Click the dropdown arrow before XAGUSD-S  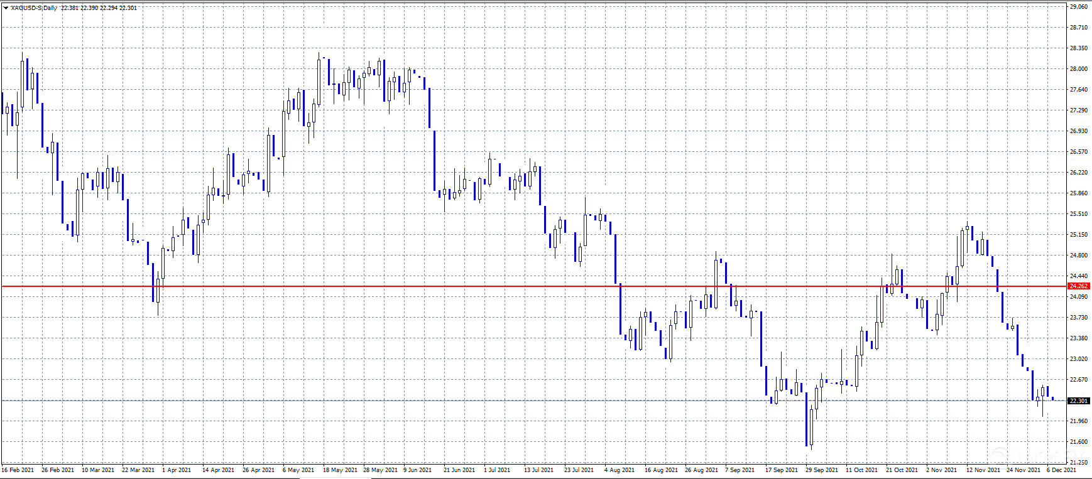(6, 8)
